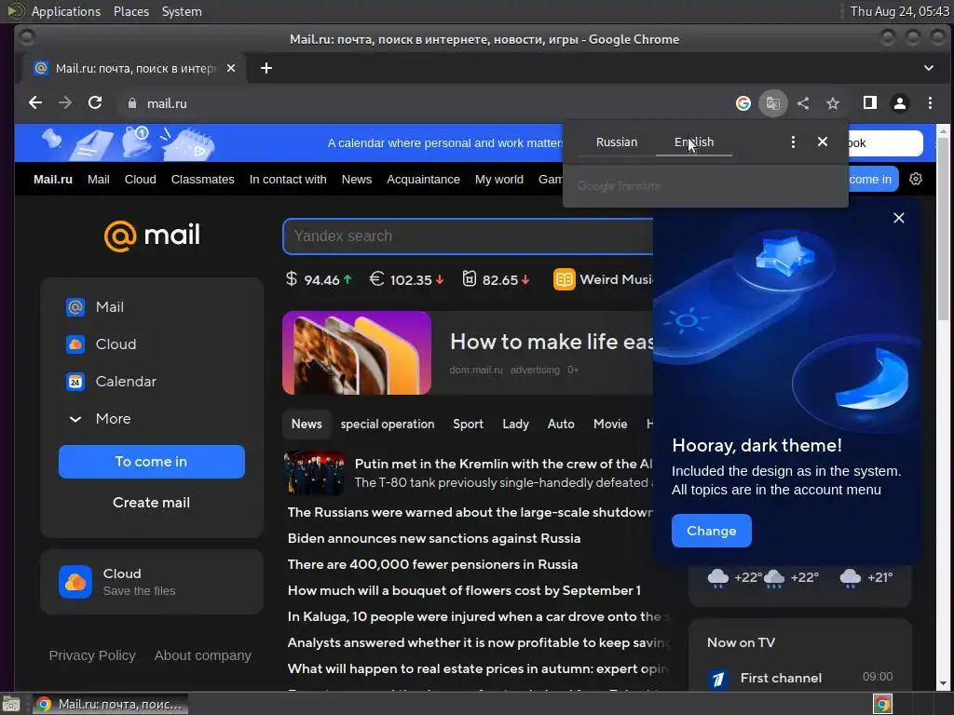
Task: Open the Chrome three-dot main menu
Action: (x=930, y=103)
